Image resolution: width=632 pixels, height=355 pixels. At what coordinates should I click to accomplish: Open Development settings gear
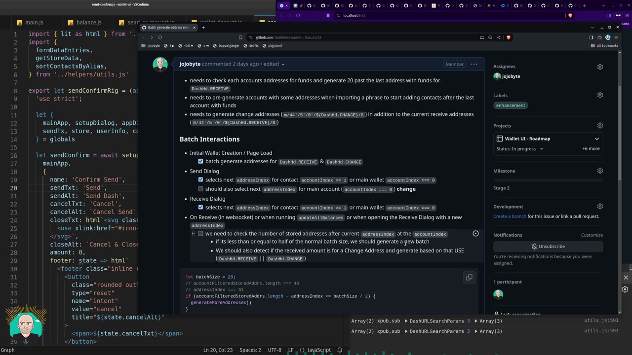(600, 207)
